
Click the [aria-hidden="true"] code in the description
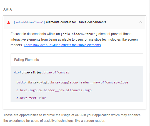pyautogui.click(x=79, y=34)
